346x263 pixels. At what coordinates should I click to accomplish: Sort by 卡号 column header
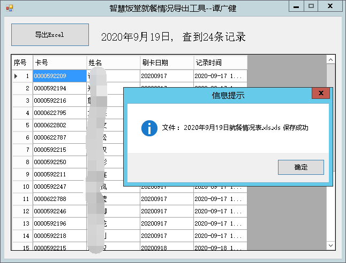click(x=59, y=63)
